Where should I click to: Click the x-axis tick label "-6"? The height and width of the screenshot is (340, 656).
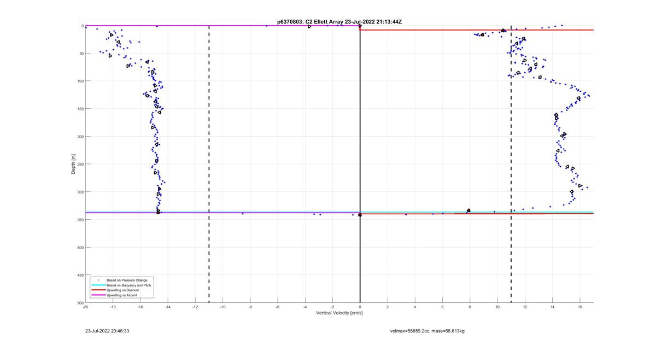click(277, 307)
